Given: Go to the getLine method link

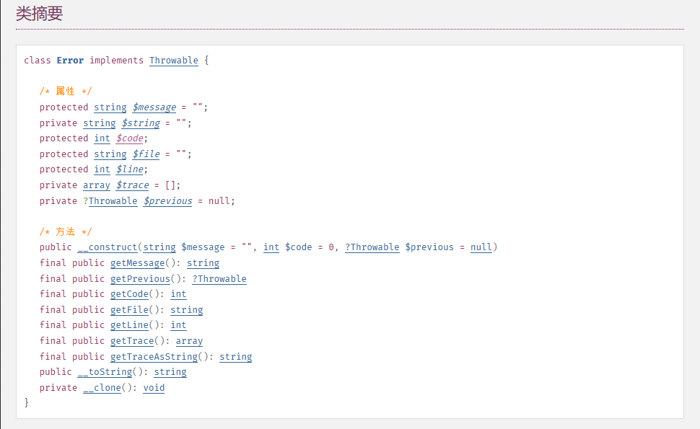Looking at the screenshot, I should [x=129, y=325].
